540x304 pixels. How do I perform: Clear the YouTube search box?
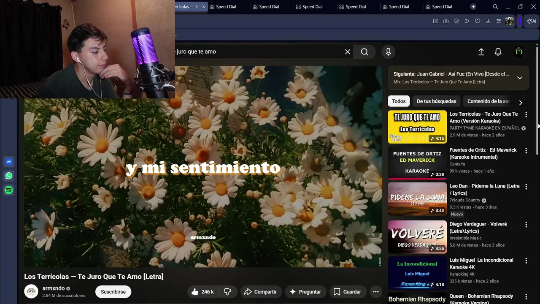point(348,52)
